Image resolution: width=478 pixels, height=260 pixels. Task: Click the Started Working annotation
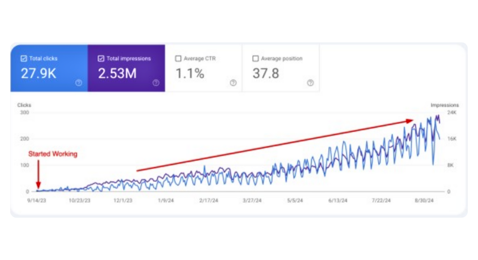click(x=53, y=154)
